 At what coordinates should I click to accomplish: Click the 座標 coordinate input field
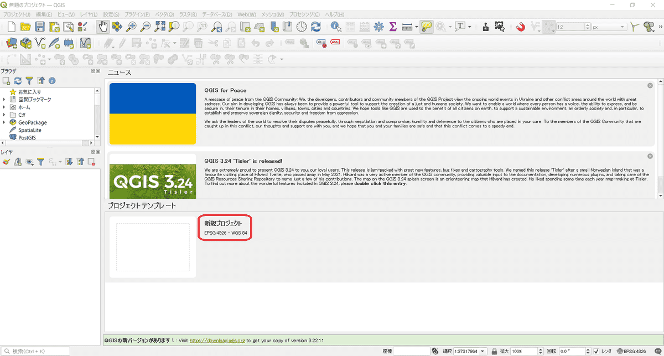click(412, 351)
